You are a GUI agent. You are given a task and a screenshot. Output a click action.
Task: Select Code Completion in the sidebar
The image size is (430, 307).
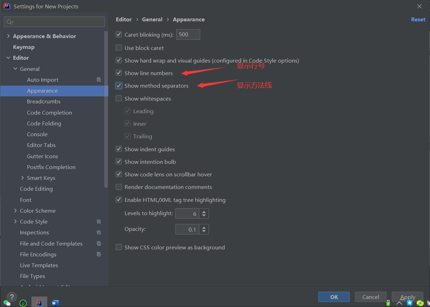(x=49, y=112)
